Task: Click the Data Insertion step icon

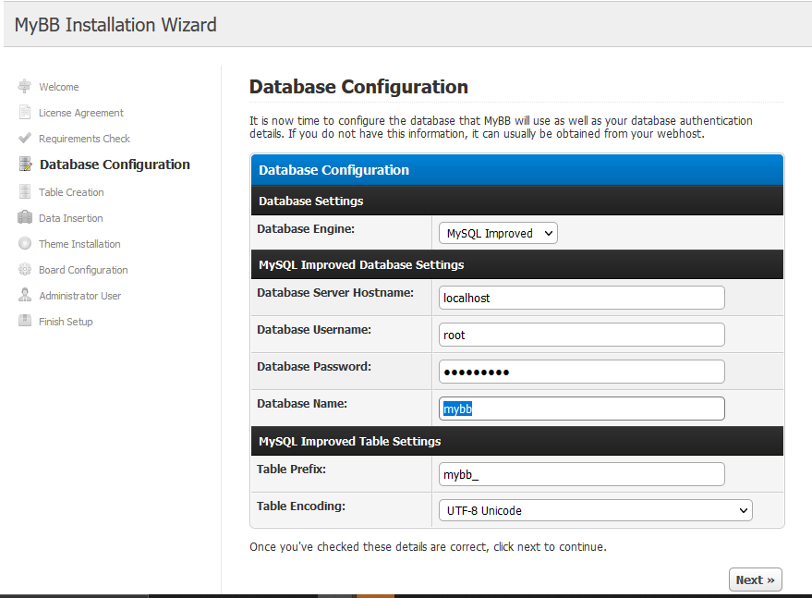Action: point(25,218)
